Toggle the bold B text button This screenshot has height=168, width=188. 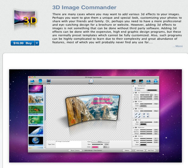[105, 147]
